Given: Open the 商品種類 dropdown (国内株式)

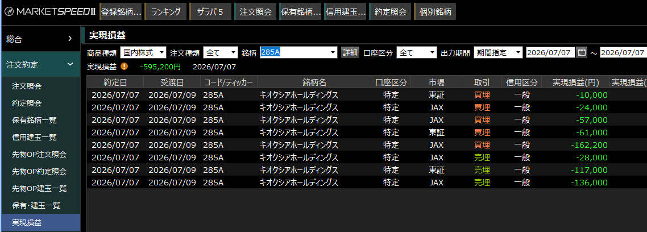Looking at the screenshot, I should point(143,52).
